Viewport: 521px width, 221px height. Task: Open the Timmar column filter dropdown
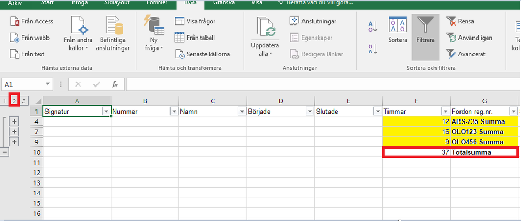[x=445, y=111]
